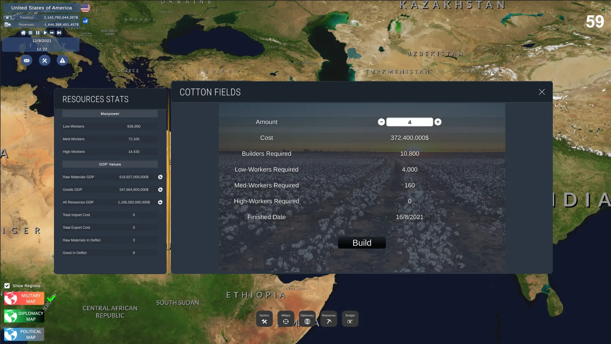
Task: Open the Diplomacy menu
Action: pos(307,319)
